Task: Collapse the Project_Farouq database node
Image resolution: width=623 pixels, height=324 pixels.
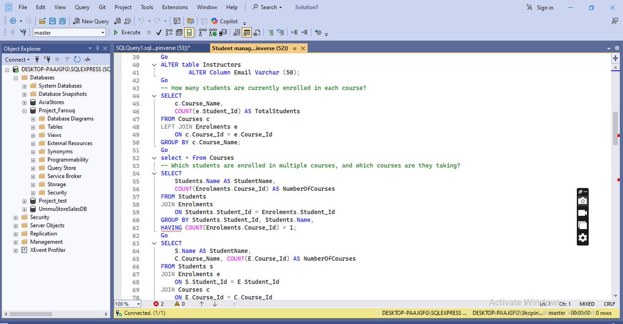Action: click(x=24, y=110)
